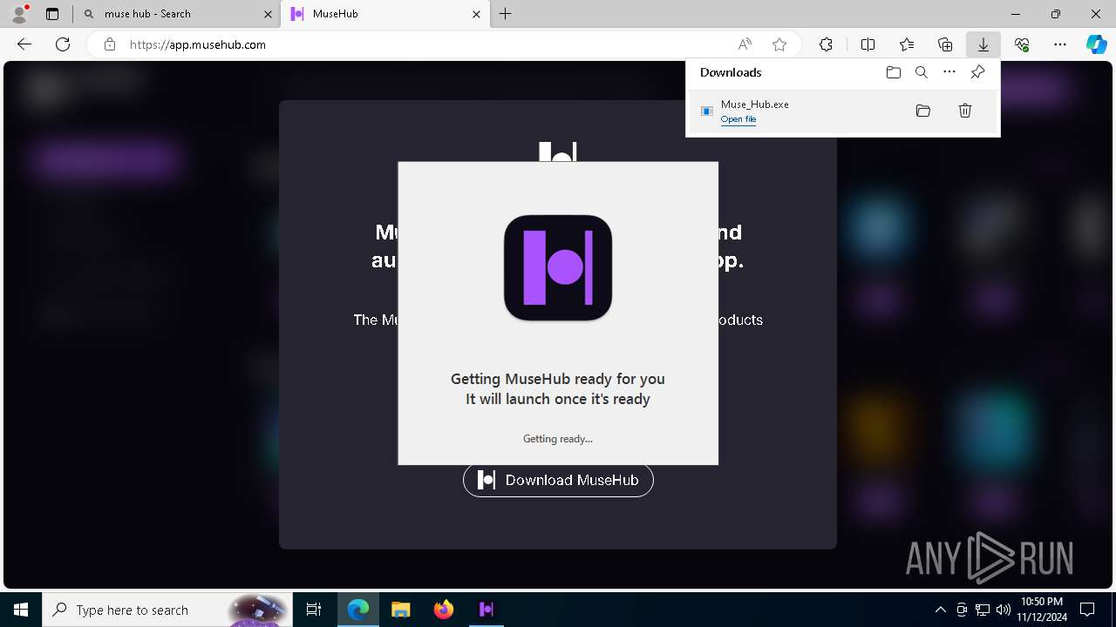Open the Extensions puzzle icon
This screenshot has width=1116, height=627.
click(826, 44)
